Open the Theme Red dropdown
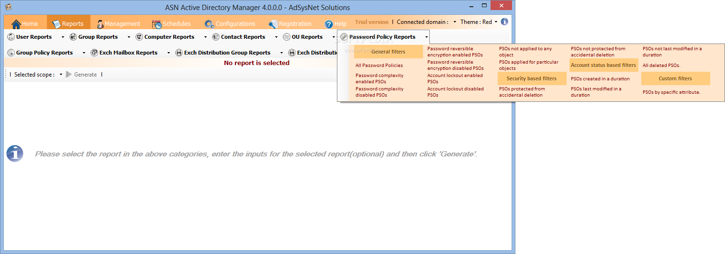This screenshot has height=254, width=725. 496,22
